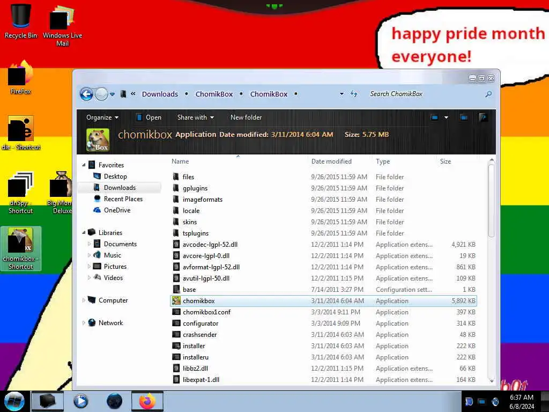
Task: Select the chomikbox application hamster icon
Action: pos(176,300)
